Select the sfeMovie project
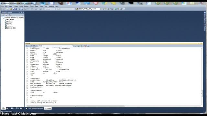Image resolution: width=207 pixels, height=116 pixels. click(10, 26)
